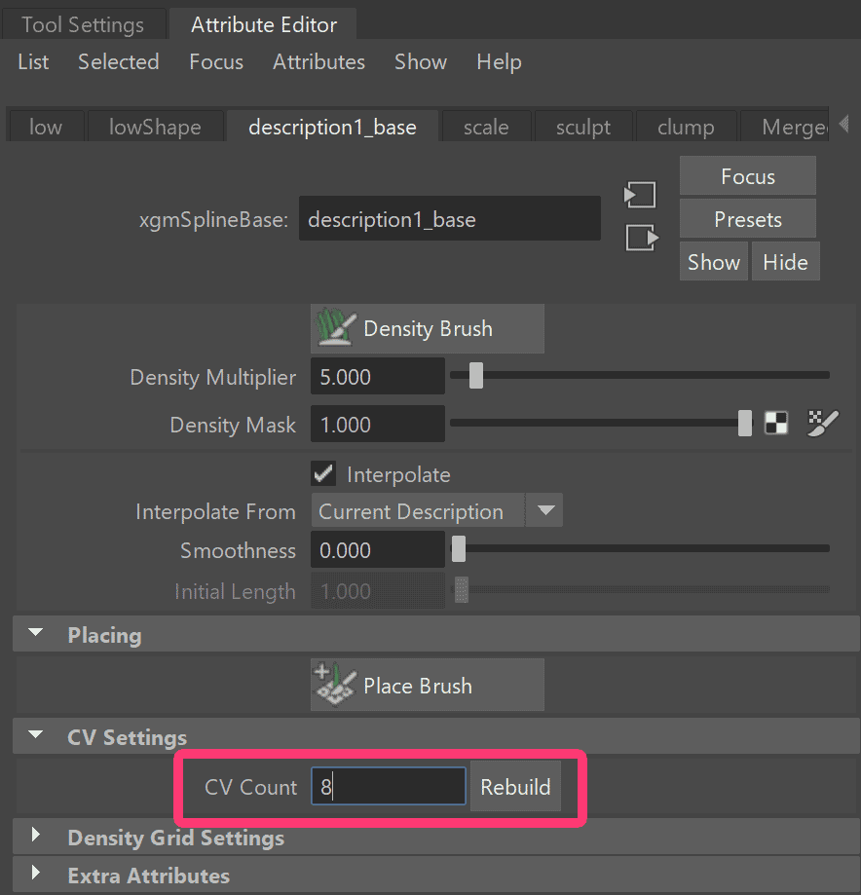
Task: Expand the Extra Attributes section
Action: (x=36, y=873)
